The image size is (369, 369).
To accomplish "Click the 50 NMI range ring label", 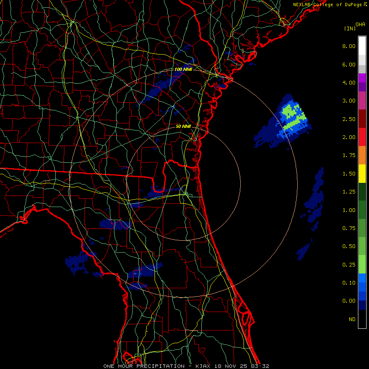I will pyautogui.click(x=183, y=126).
